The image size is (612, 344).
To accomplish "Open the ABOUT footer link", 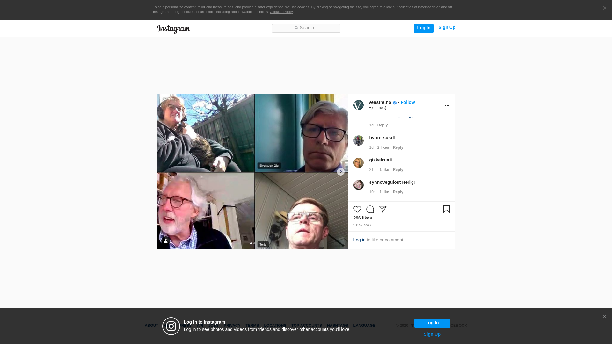I will click(x=151, y=326).
